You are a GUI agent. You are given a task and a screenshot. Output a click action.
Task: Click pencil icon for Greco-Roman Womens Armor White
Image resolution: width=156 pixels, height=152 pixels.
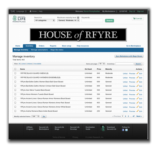coord(137,107)
